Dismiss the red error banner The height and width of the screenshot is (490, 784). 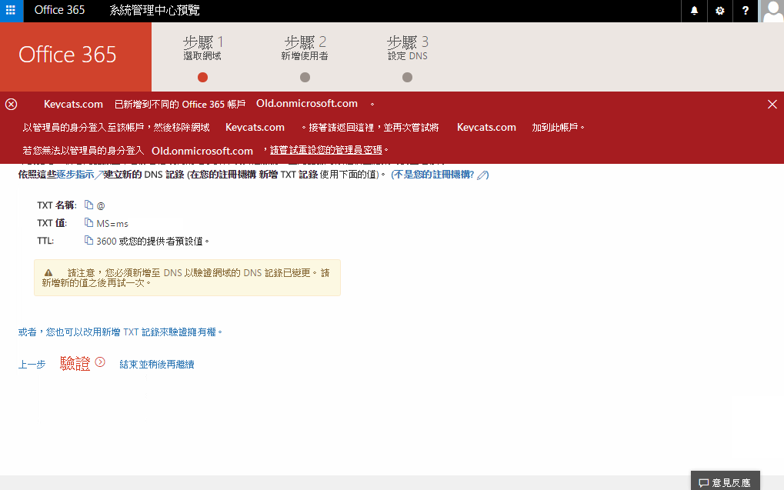point(772,104)
